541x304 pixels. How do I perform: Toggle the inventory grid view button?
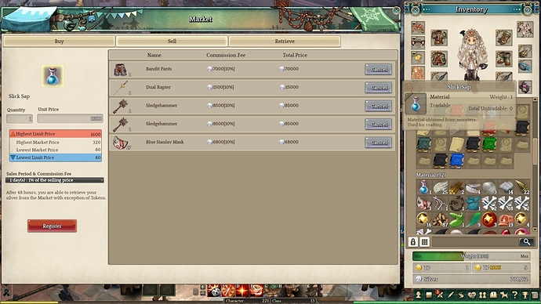(x=424, y=242)
